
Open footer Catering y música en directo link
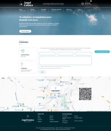[67, 118]
